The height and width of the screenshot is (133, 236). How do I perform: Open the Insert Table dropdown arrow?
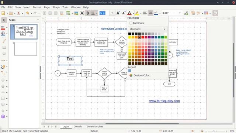(x=72, y=13)
